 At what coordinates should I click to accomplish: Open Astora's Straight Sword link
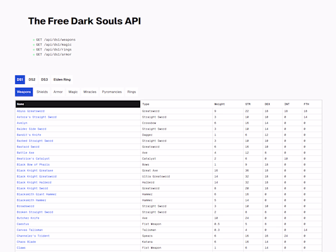point(36,117)
